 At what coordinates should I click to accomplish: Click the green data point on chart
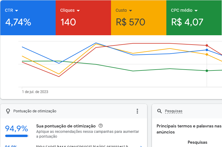coord(207,71)
